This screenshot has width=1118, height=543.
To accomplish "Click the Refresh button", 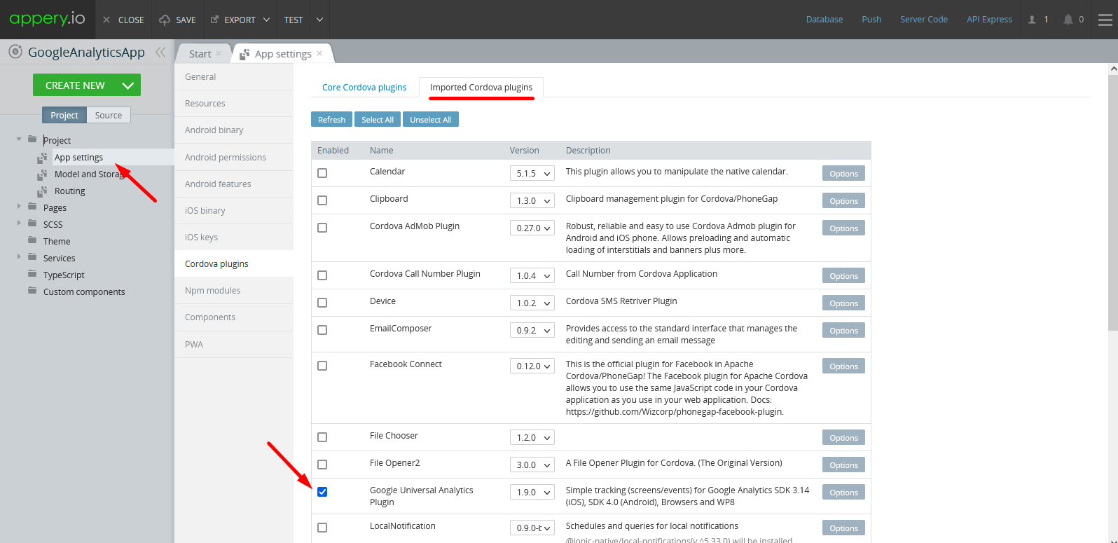I will pyautogui.click(x=331, y=120).
